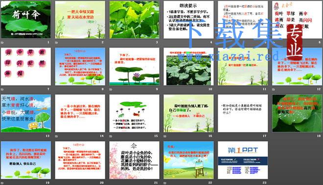Select slide 17 white question text thumbnail
Screen dimensions: 323x185
tap(243, 114)
